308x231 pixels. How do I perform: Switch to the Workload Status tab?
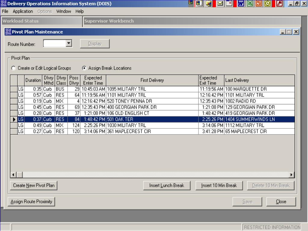click(x=42, y=21)
